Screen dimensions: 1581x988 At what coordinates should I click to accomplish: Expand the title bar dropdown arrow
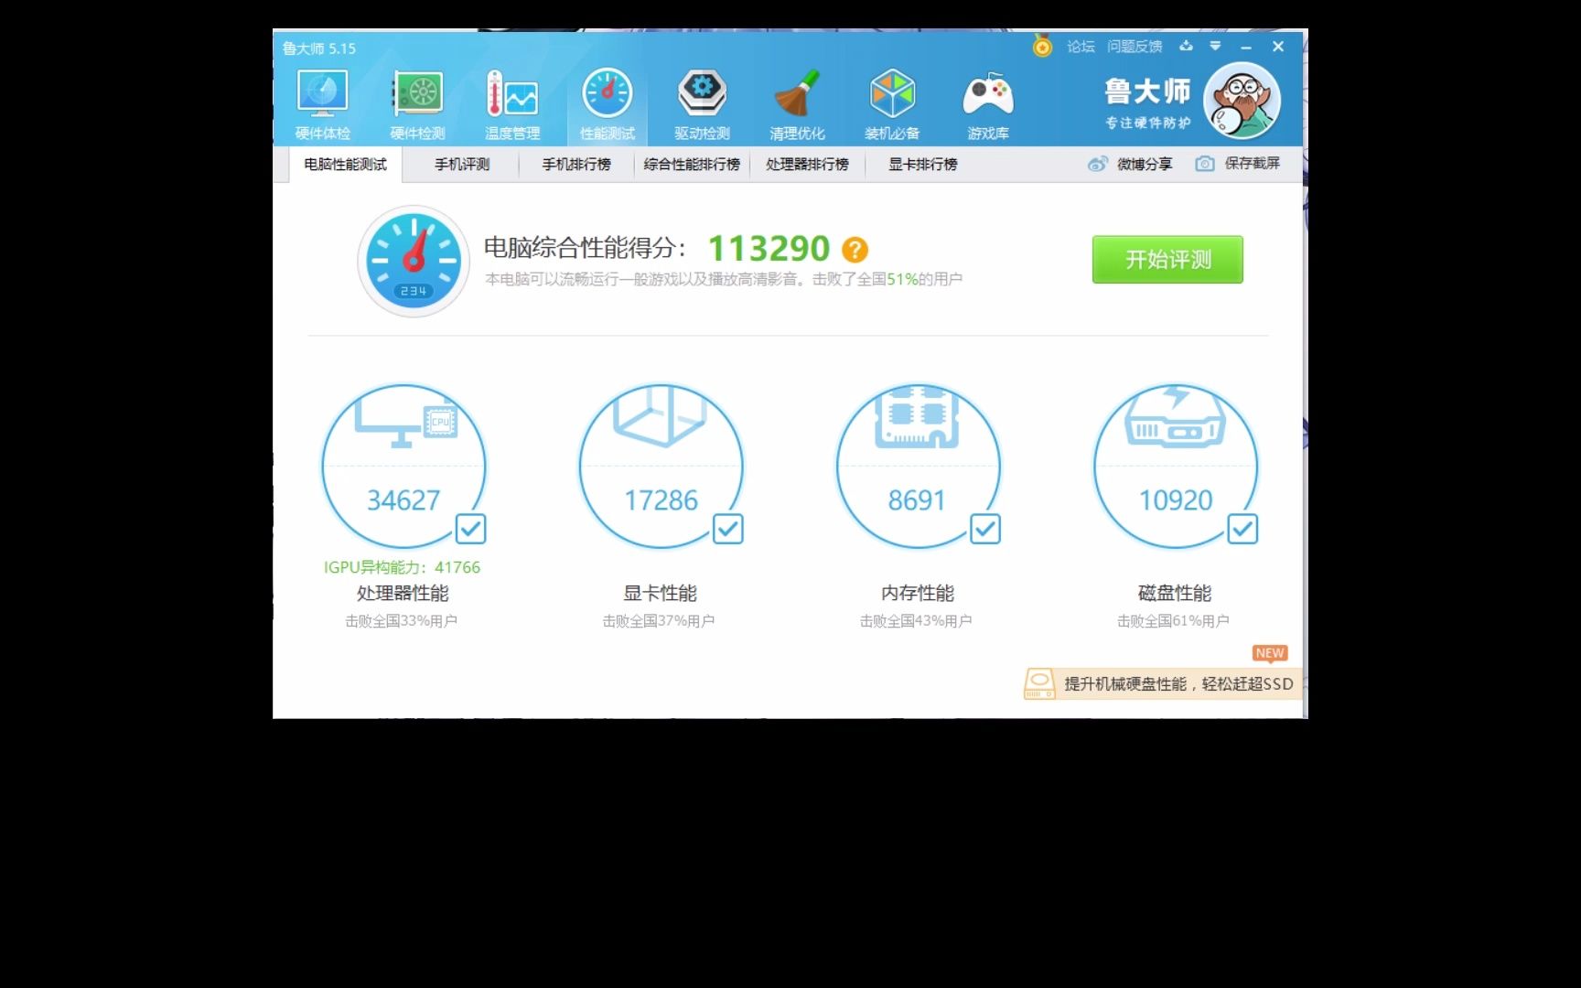(1215, 46)
